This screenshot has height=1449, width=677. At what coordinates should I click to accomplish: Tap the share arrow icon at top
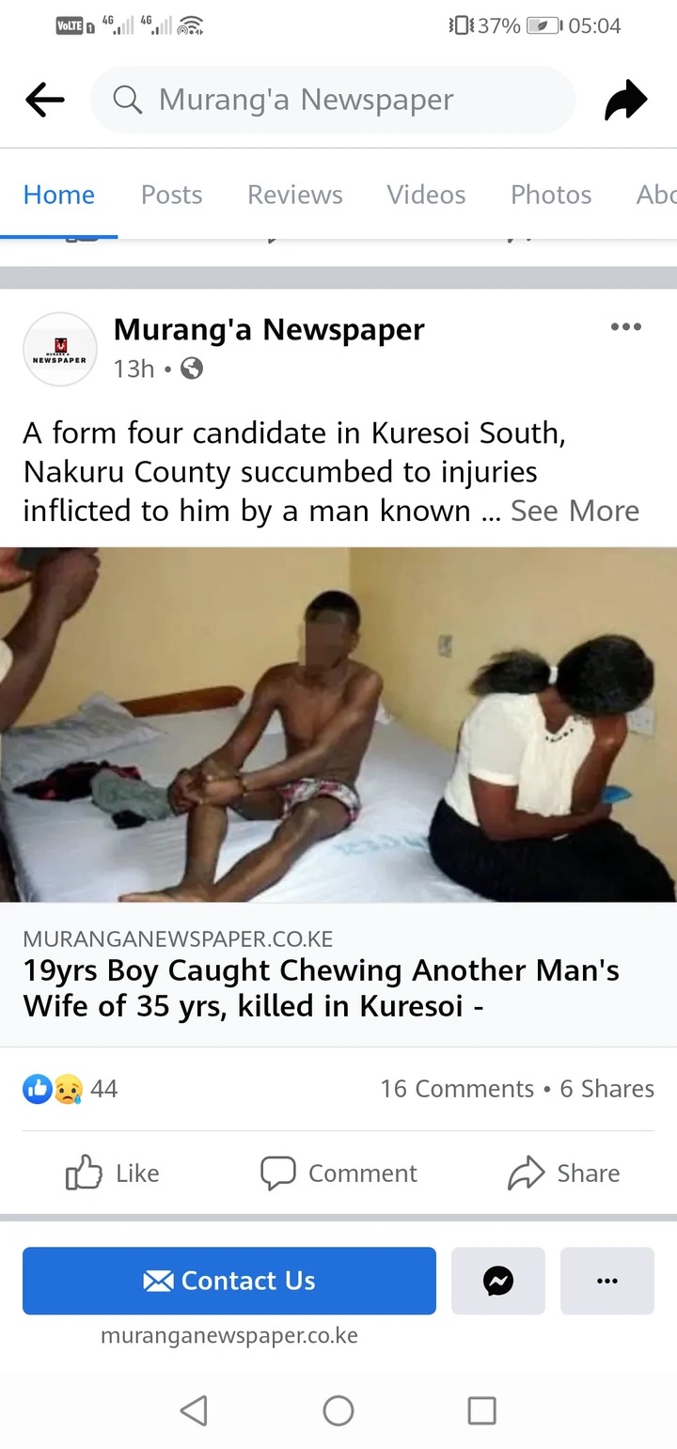(625, 100)
